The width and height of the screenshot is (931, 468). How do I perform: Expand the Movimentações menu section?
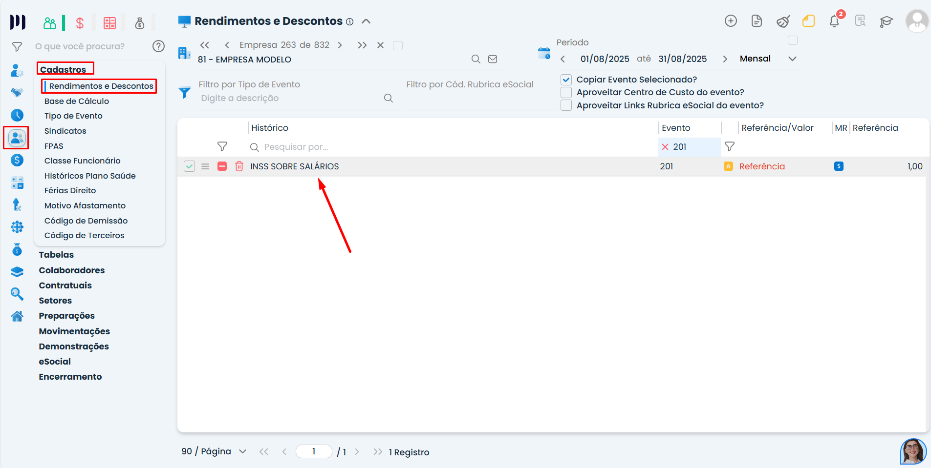click(x=74, y=331)
